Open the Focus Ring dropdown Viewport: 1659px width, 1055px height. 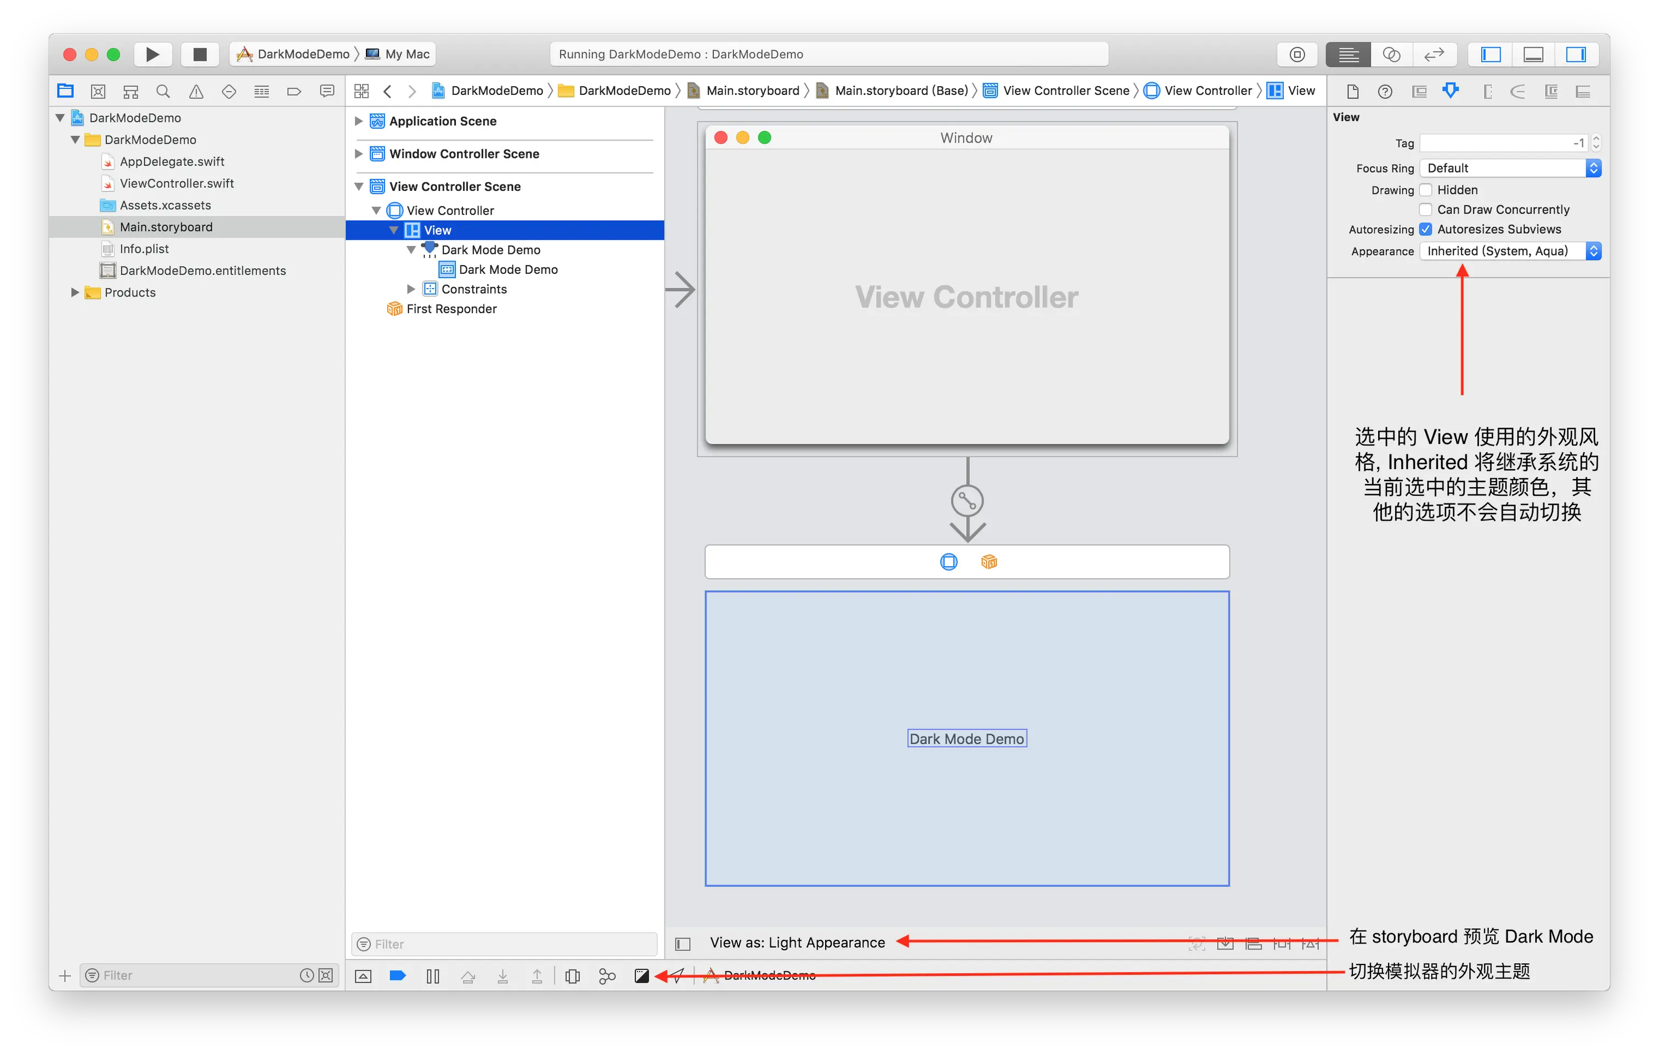(1510, 168)
